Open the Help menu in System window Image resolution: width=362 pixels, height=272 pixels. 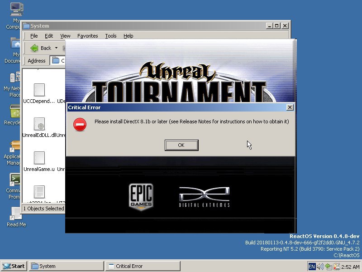[x=129, y=36]
